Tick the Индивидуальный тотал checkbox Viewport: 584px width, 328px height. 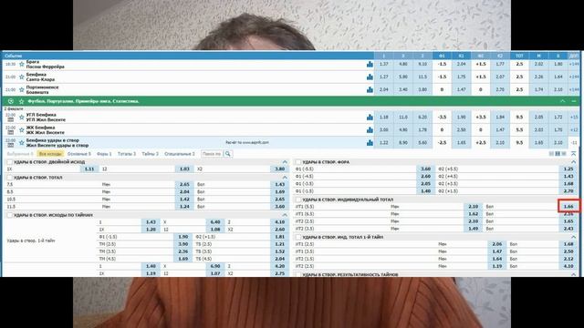pyautogui.click(x=298, y=200)
